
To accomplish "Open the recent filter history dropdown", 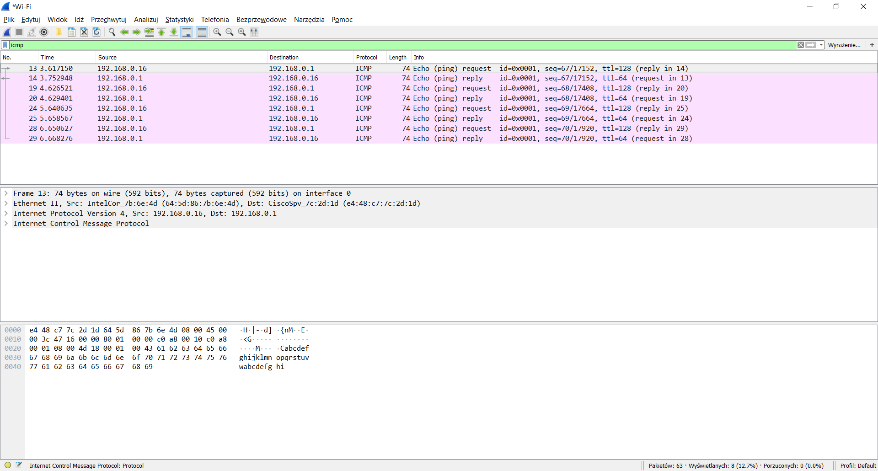I will [x=821, y=45].
